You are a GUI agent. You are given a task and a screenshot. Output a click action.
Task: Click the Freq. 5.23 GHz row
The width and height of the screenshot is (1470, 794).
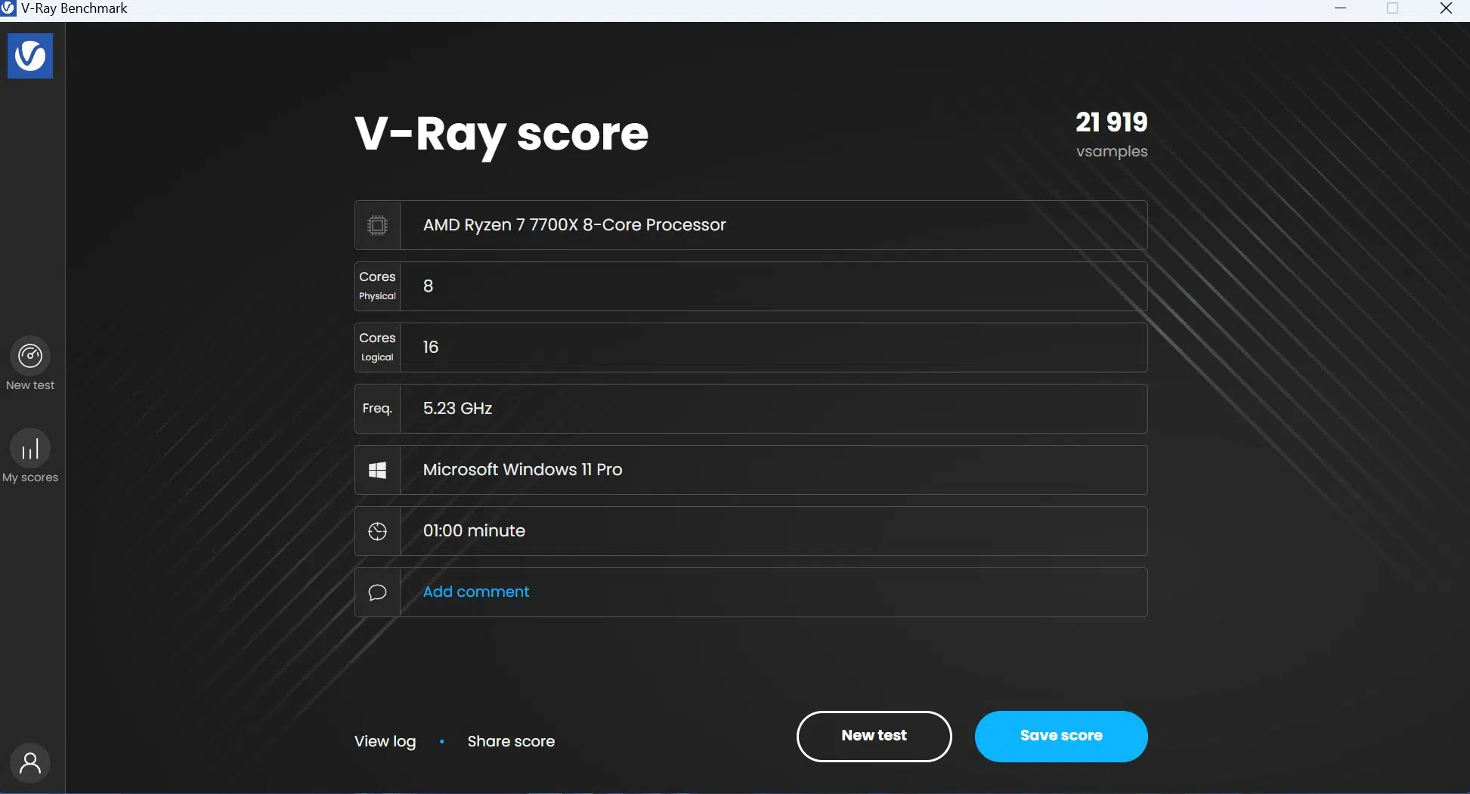point(750,409)
